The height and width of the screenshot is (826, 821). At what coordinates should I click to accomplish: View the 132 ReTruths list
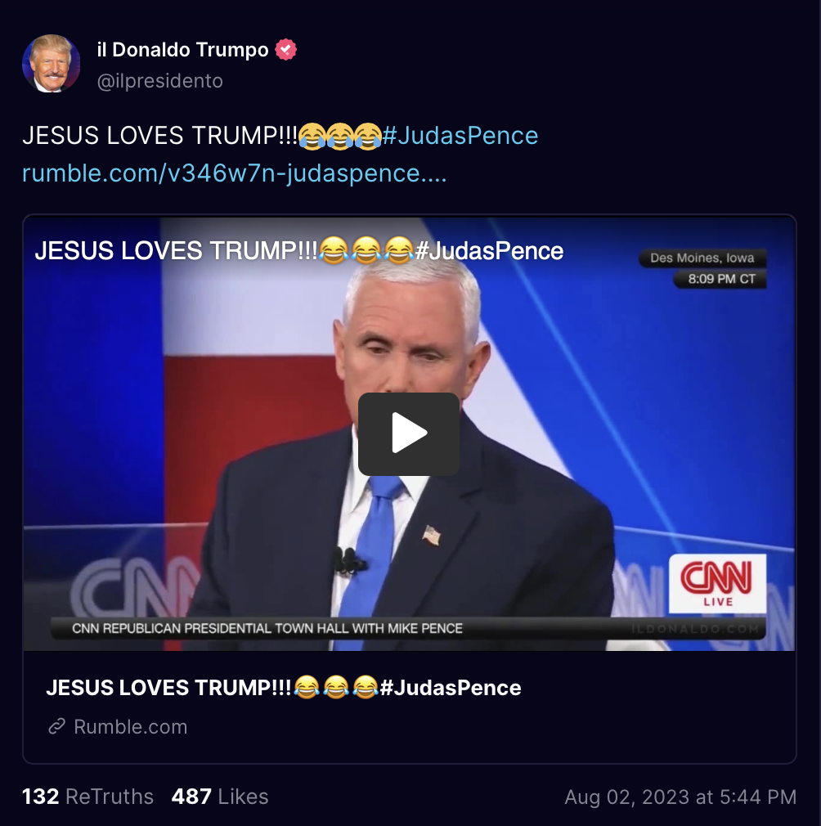88,796
